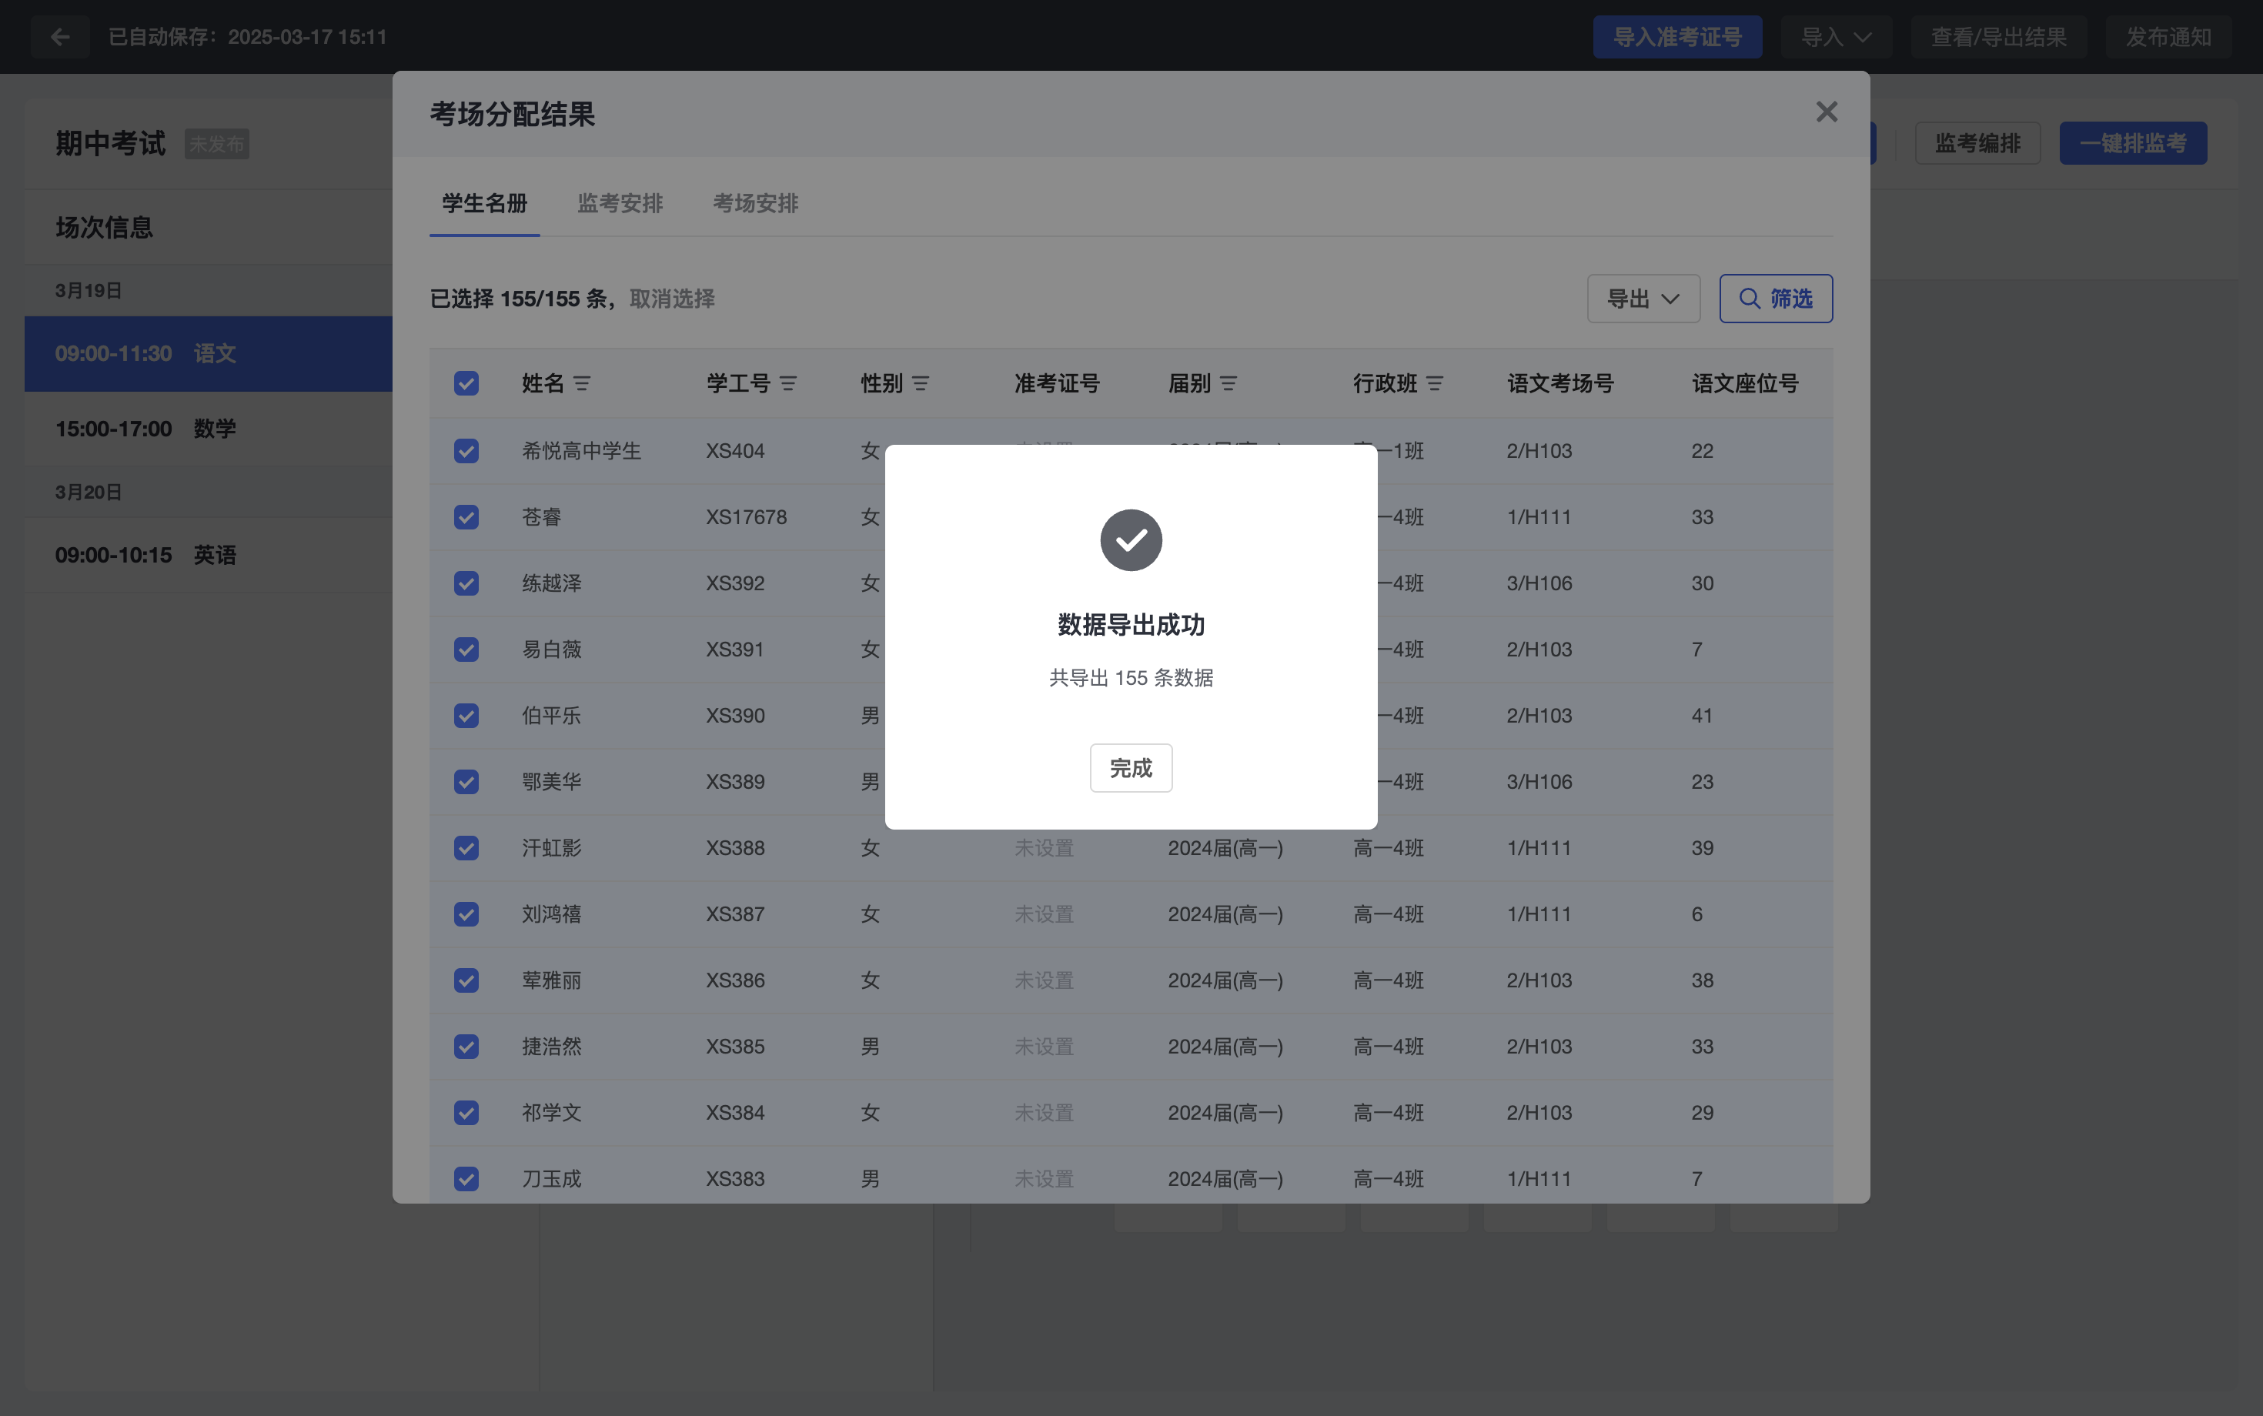Screen dimensions: 2263x1416
Task: Click the success checkmark icon in export popup
Action: click(1131, 539)
